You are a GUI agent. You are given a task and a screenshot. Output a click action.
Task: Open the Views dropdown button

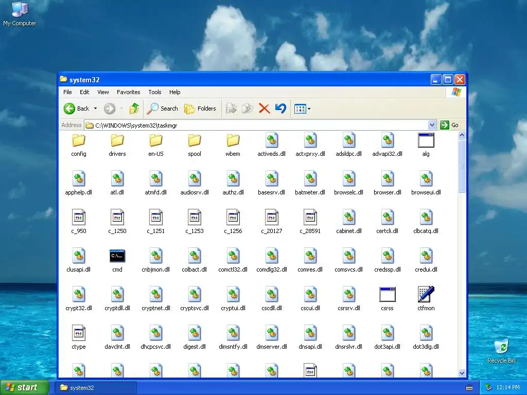point(302,109)
